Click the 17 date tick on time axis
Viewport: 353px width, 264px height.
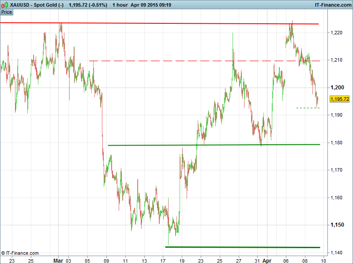point(163,260)
